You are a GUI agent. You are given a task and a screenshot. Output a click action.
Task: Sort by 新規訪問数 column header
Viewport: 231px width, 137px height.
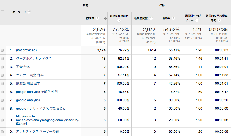(x=141, y=19)
